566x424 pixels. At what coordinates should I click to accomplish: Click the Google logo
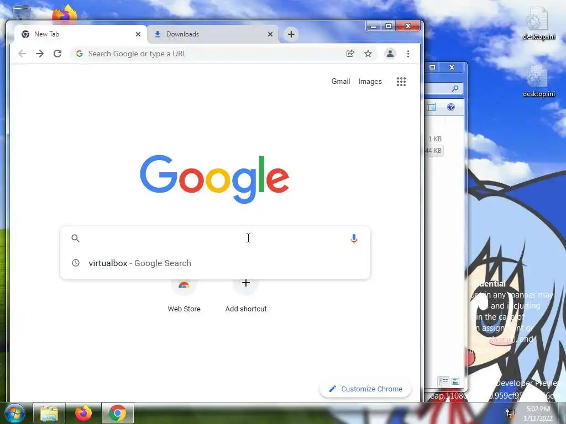(x=214, y=179)
